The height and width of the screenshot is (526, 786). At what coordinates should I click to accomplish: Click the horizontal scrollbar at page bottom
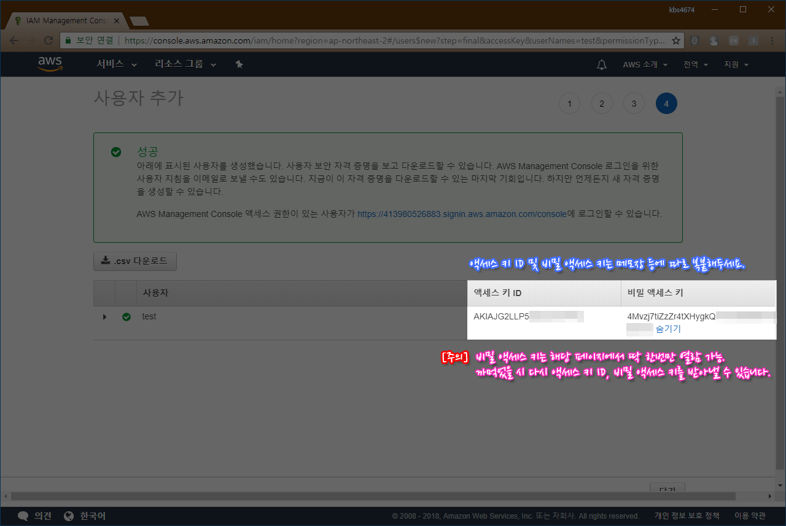pyautogui.click(x=373, y=496)
